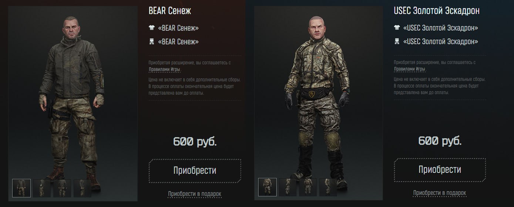Select the fourth BEAR Сенеж preview thumbnail

tap(83, 188)
